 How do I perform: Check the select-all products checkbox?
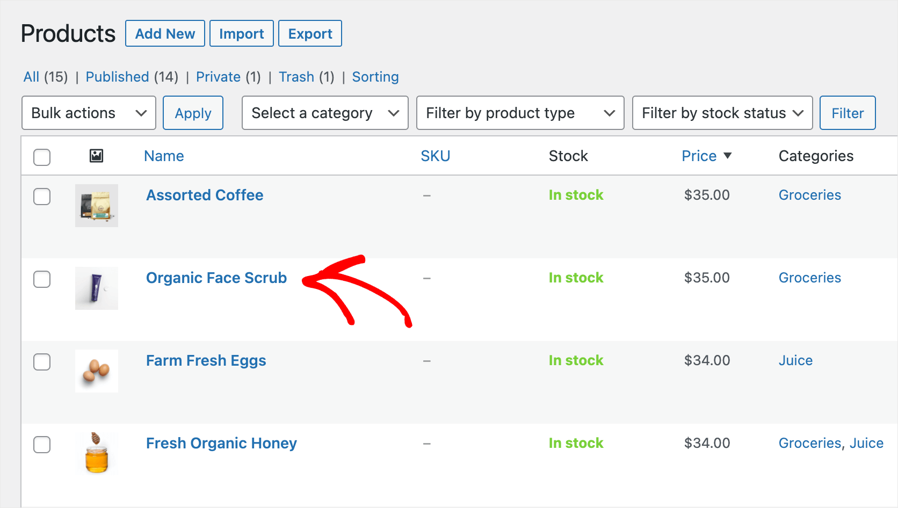coord(42,157)
